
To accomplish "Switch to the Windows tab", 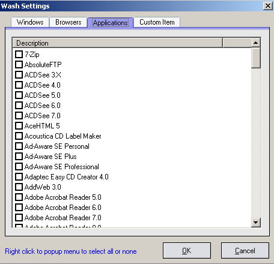I will click(30, 22).
